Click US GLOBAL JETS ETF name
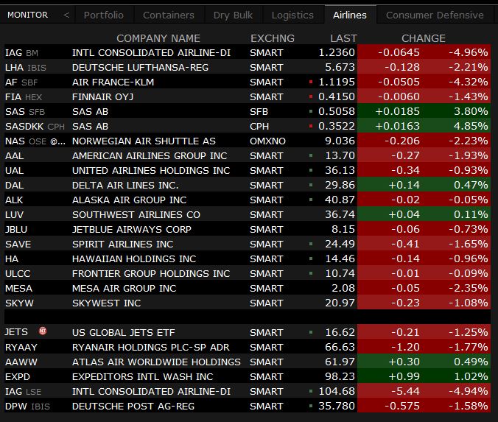This screenshot has height=422, width=498. [124, 332]
